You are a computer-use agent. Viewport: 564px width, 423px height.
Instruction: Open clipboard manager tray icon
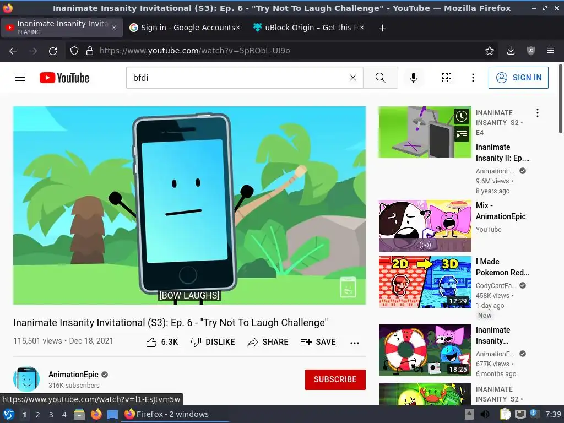point(506,414)
